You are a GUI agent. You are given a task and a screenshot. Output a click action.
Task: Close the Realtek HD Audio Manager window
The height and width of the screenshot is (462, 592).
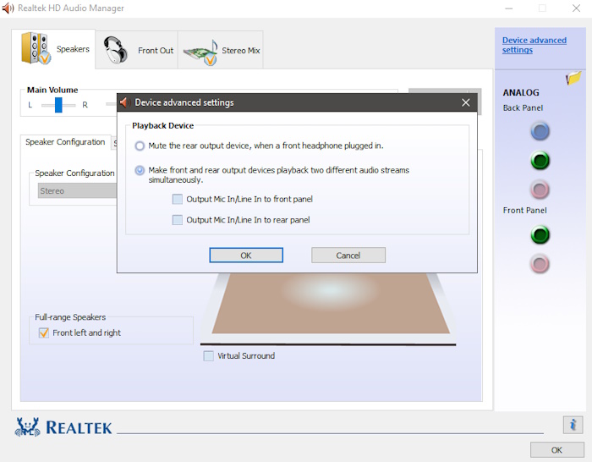[x=576, y=8]
